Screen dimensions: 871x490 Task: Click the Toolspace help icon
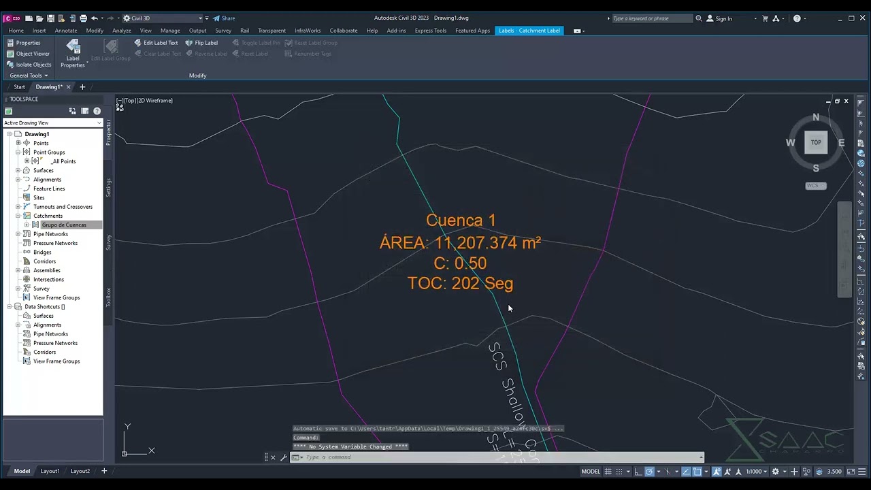[97, 111]
